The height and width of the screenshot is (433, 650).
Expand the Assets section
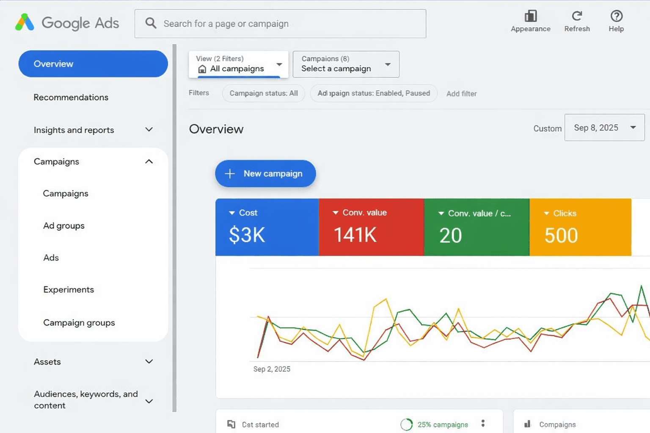(x=149, y=362)
